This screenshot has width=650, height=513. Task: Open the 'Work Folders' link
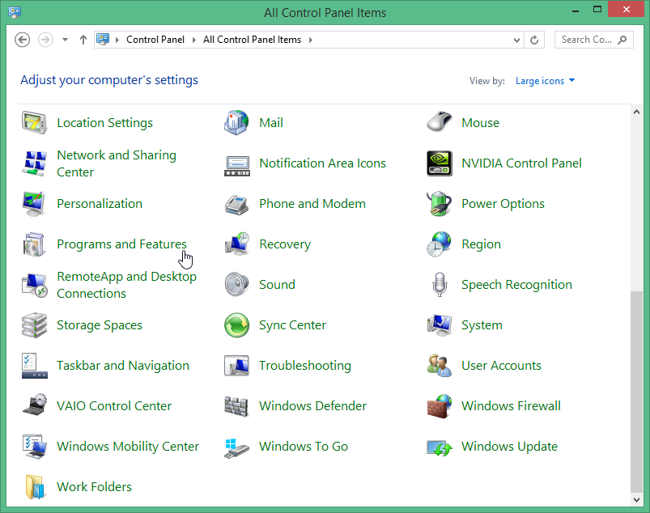tap(94, 486)
